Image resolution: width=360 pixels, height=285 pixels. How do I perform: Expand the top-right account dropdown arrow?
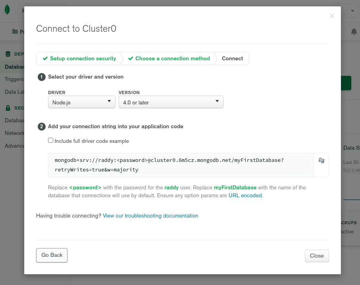tap(352, 11)
